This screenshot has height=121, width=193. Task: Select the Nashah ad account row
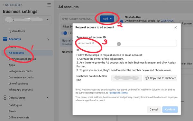(x=66, y=42)
